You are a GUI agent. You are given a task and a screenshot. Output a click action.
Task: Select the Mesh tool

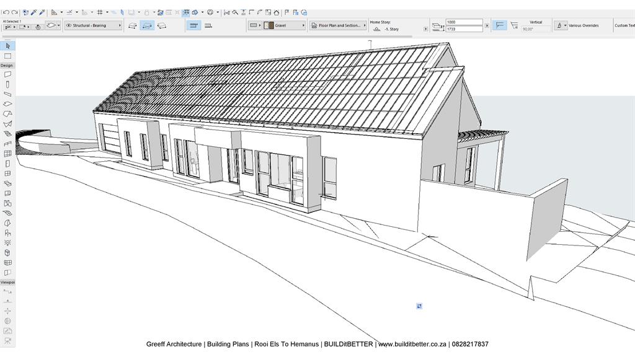point(7,213)
